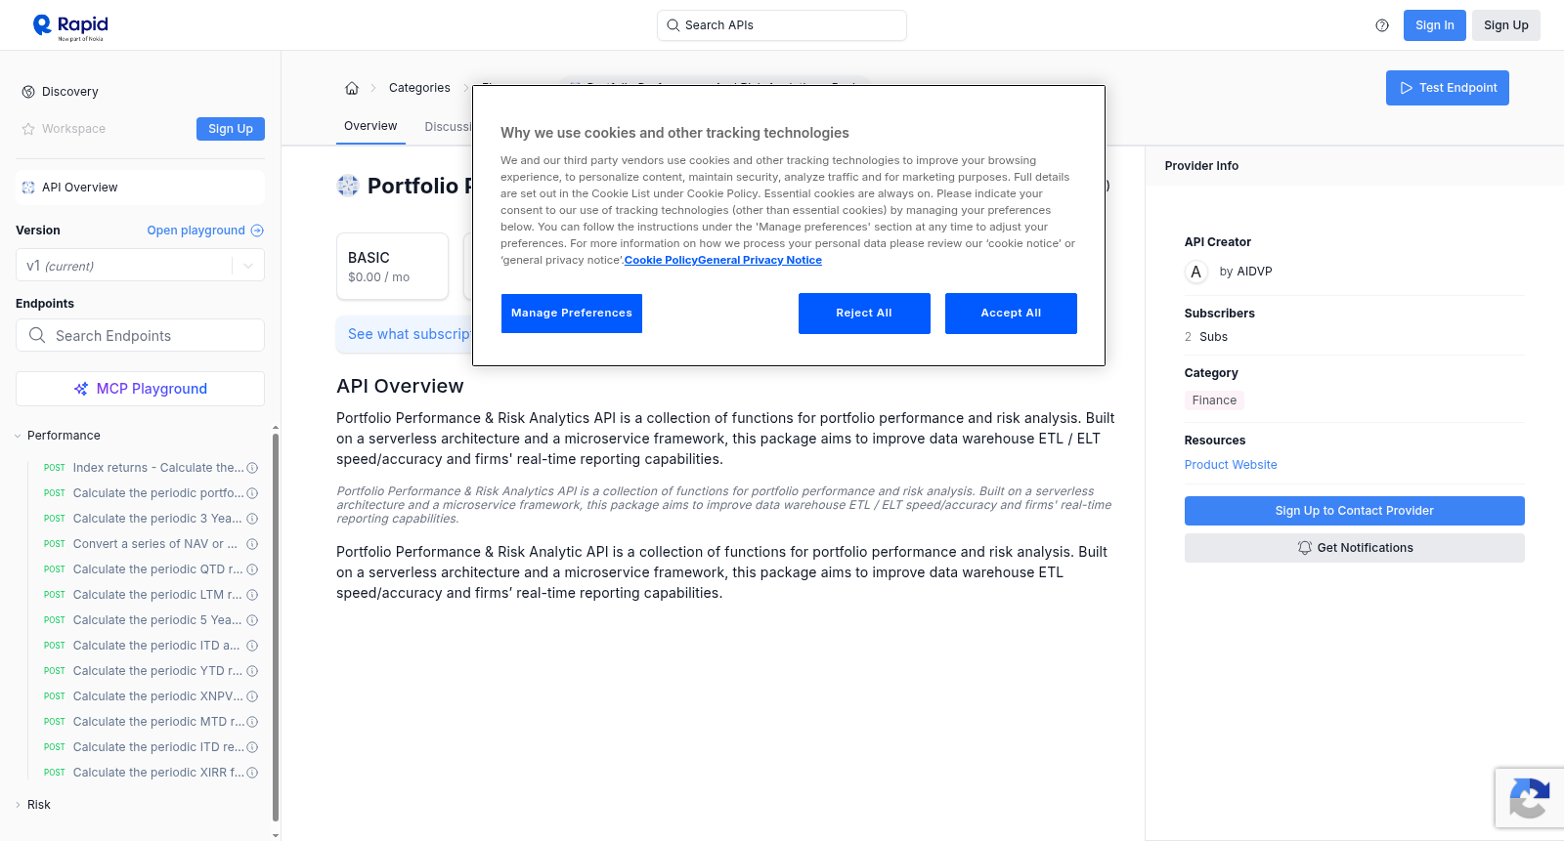Show info for periodic QTD endpoint
This screenshot has height=841, width=1564.
point(252,569)
